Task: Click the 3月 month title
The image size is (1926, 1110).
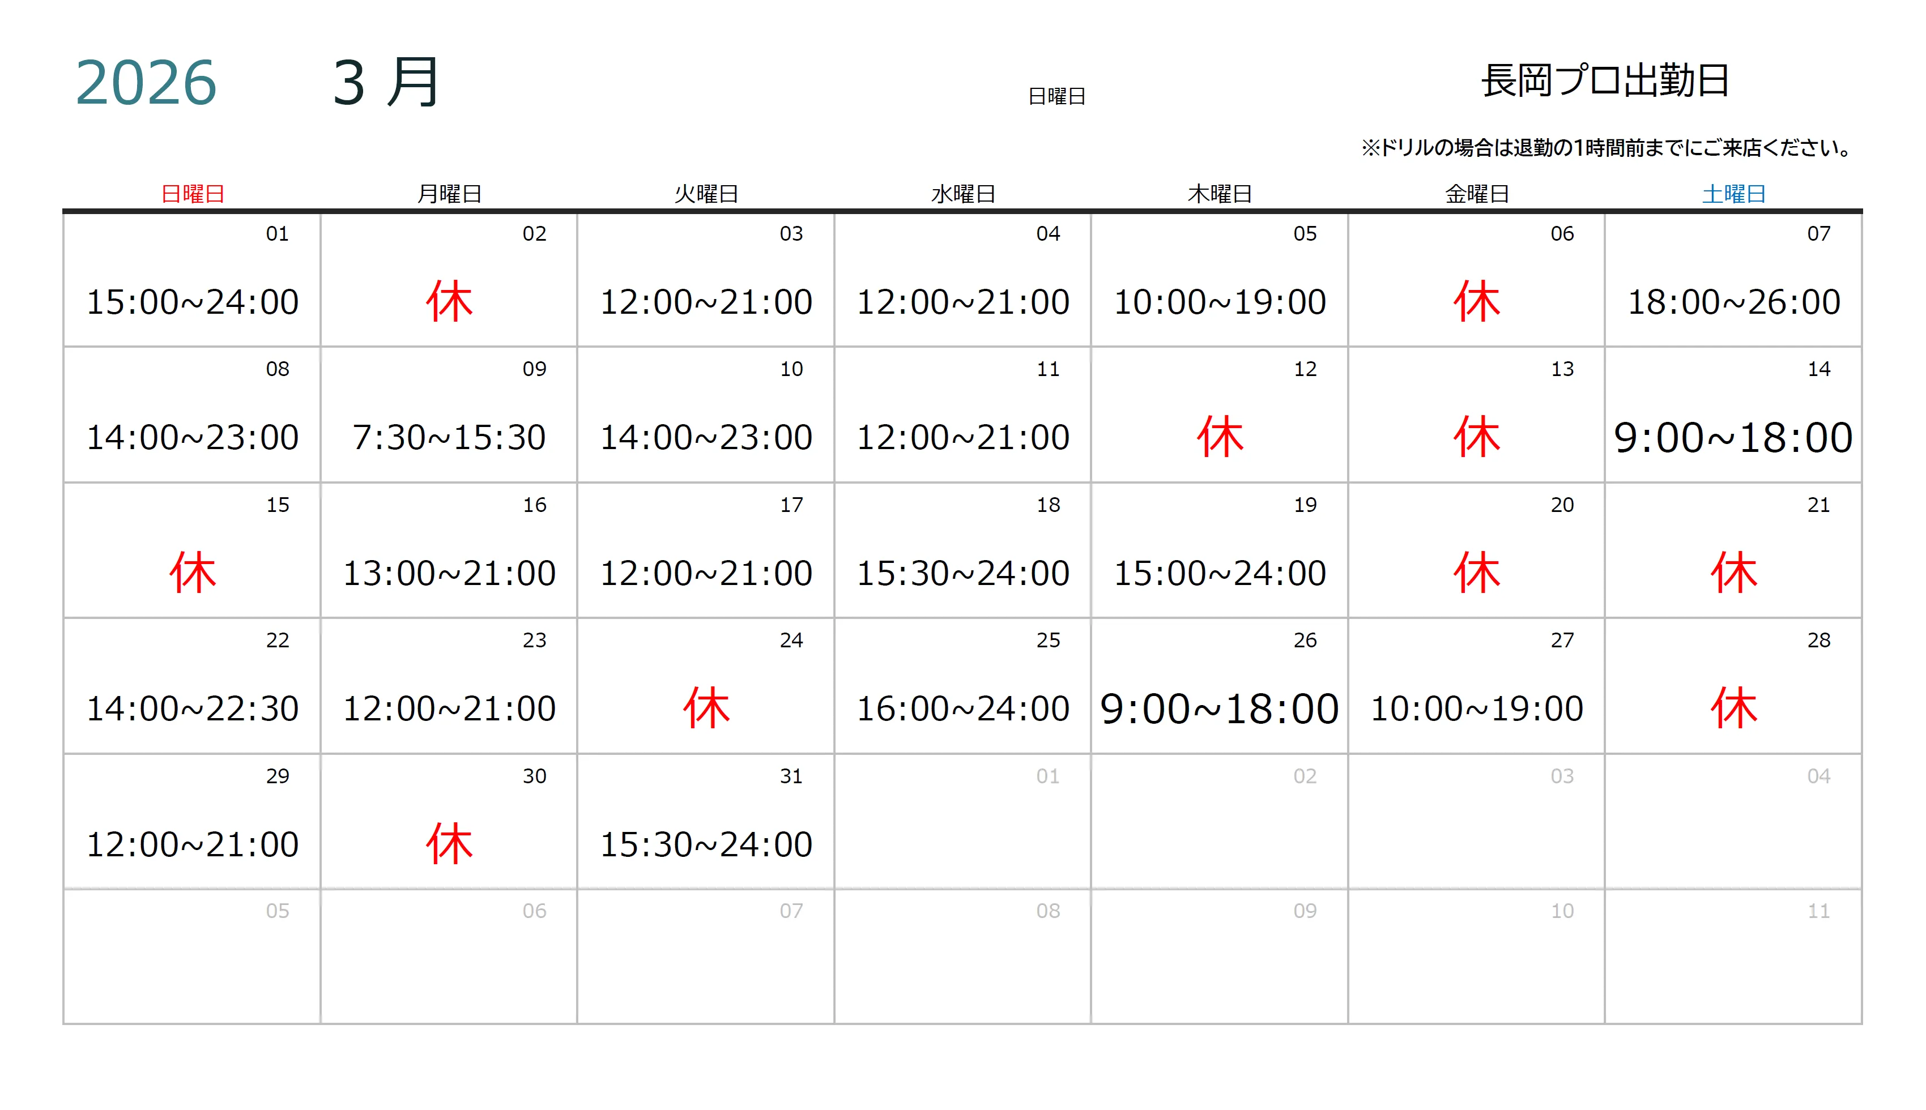Action: 386,82
